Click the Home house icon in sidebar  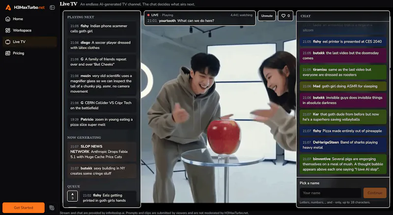click(x=8, y=19)
